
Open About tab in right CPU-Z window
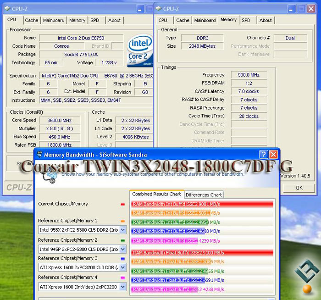coord(266,20)
